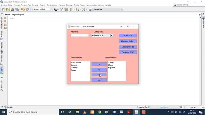Click the Save All toolbar icon
Screen dimensions: 205x115
pos(17,9)
